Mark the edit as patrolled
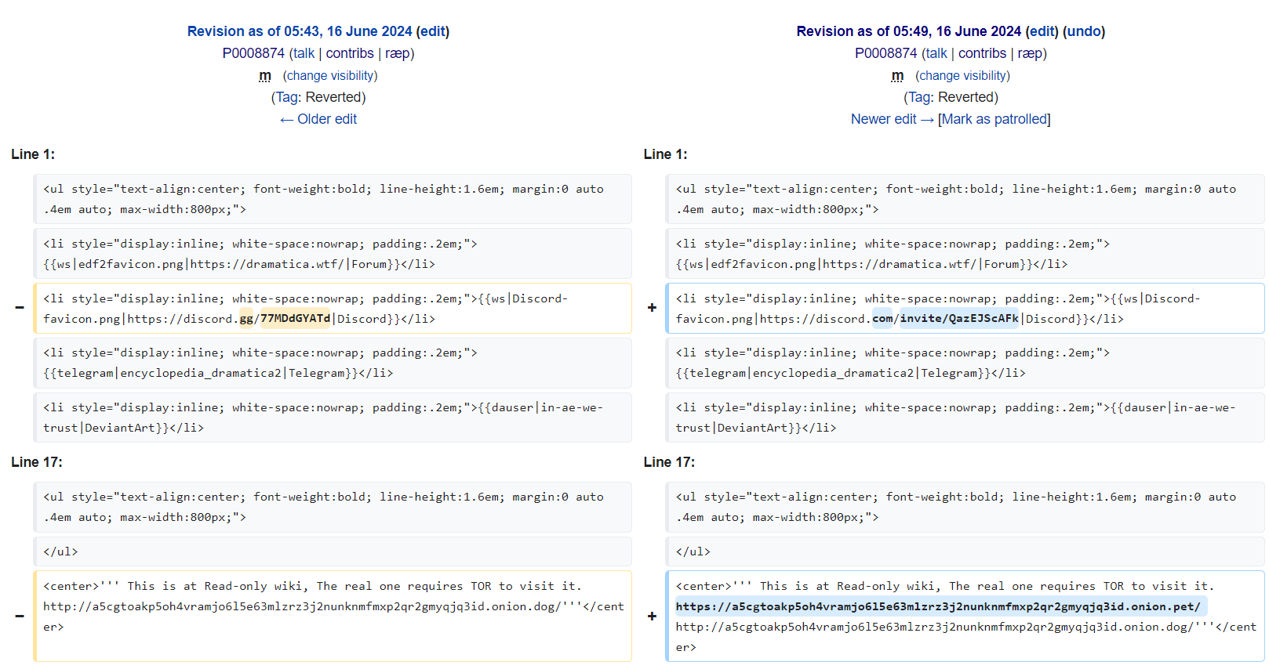Screen dimensions: 1269x669 click(x=994, y=119)
